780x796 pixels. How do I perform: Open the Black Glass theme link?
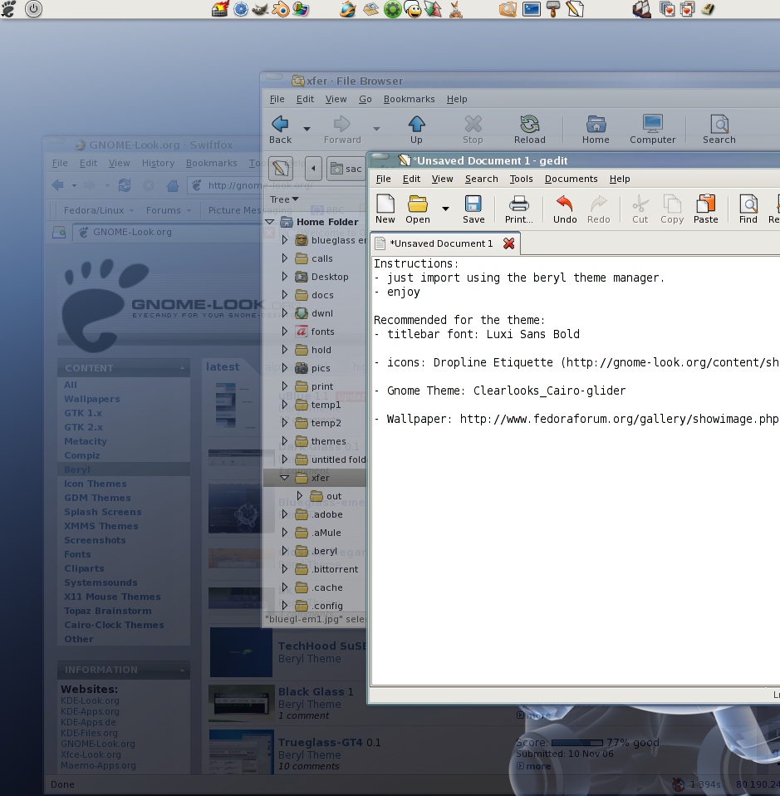pyautogui.click(x=312, y=691)
